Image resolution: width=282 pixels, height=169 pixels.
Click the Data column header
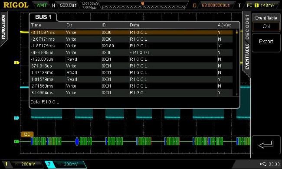coord(134,25)
